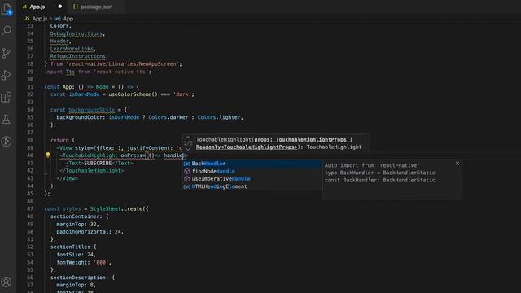Screen dimensions: 521x293
Task: Click the lightbulb quick-fix icon on line 40
Action: tap(48, 155)
